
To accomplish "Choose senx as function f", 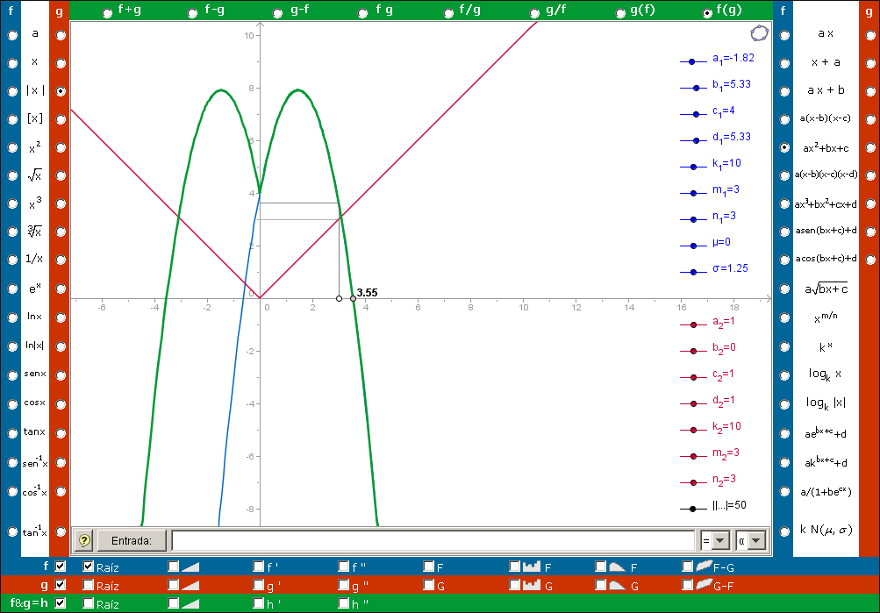I will click(12, 374).
